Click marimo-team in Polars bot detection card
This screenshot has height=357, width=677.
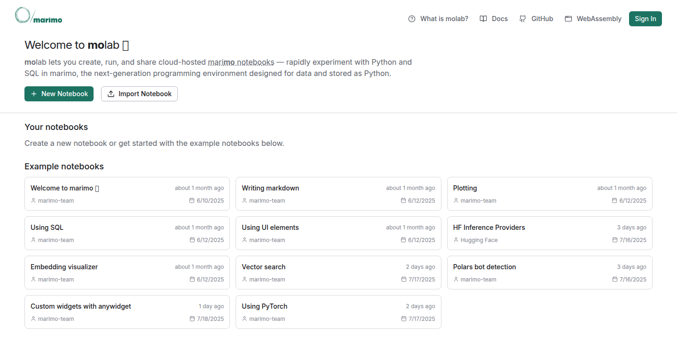point(479,280)
